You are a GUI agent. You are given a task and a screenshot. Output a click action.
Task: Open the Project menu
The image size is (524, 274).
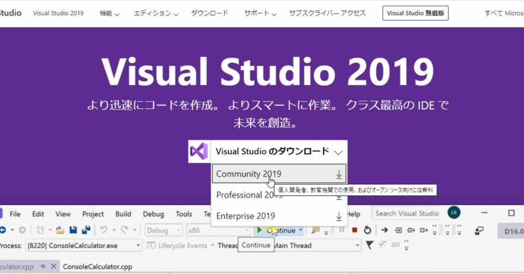(93, 214)
